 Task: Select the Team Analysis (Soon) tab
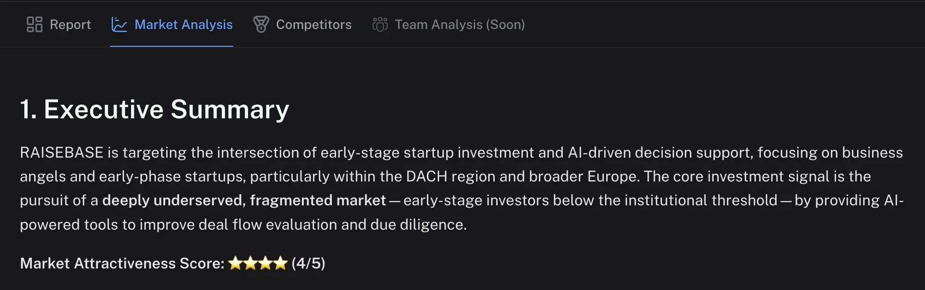coord(460,24)
